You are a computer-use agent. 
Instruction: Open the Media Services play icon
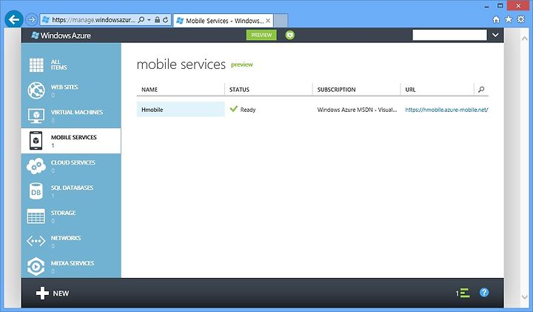pos(36,266)
